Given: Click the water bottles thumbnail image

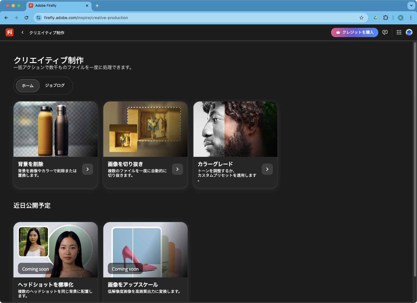Looking at the screenshot, I should 56,129.
